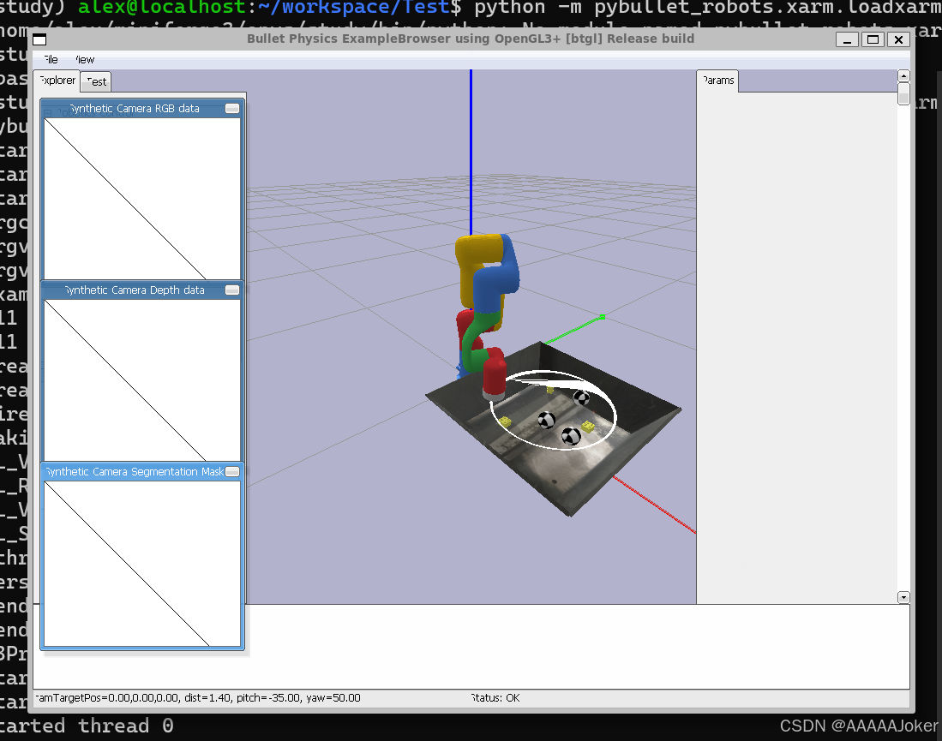Toggle collapse of the Synthetic Camera RGB data header
The image size is (942, 741).
(x=137, y=108)
